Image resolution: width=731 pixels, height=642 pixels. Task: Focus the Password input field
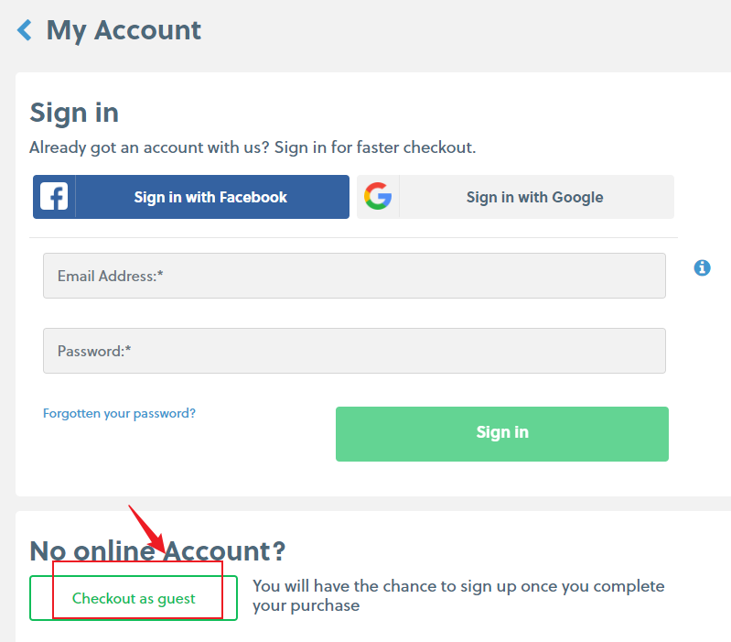point(354,351)
